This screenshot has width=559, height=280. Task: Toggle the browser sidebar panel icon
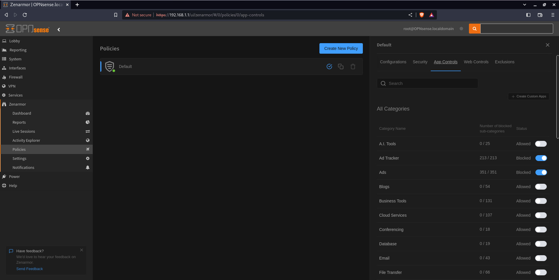[528, 15]
